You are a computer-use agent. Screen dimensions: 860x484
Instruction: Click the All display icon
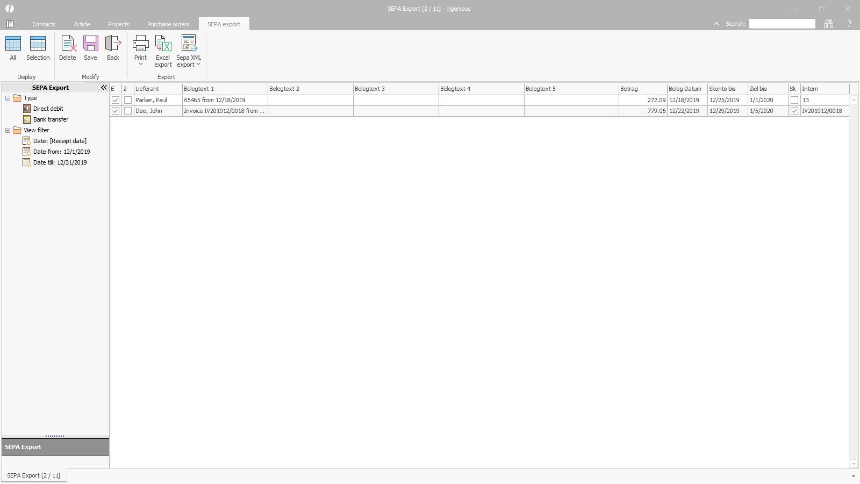click(13, 44)
